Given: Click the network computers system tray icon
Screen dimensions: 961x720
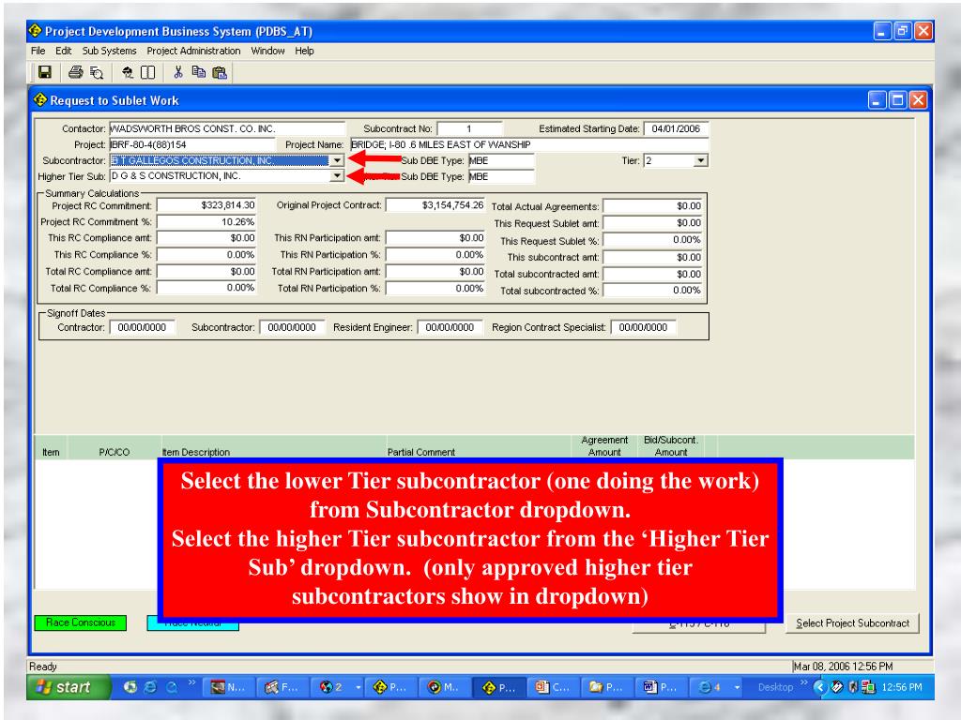Looking at the screenshot, I should (x=868, y=687).
